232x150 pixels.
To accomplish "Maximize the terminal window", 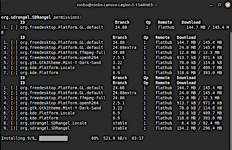I will (219, 5).
